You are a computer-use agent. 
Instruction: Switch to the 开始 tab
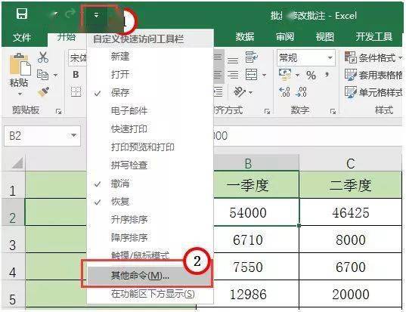67,37
